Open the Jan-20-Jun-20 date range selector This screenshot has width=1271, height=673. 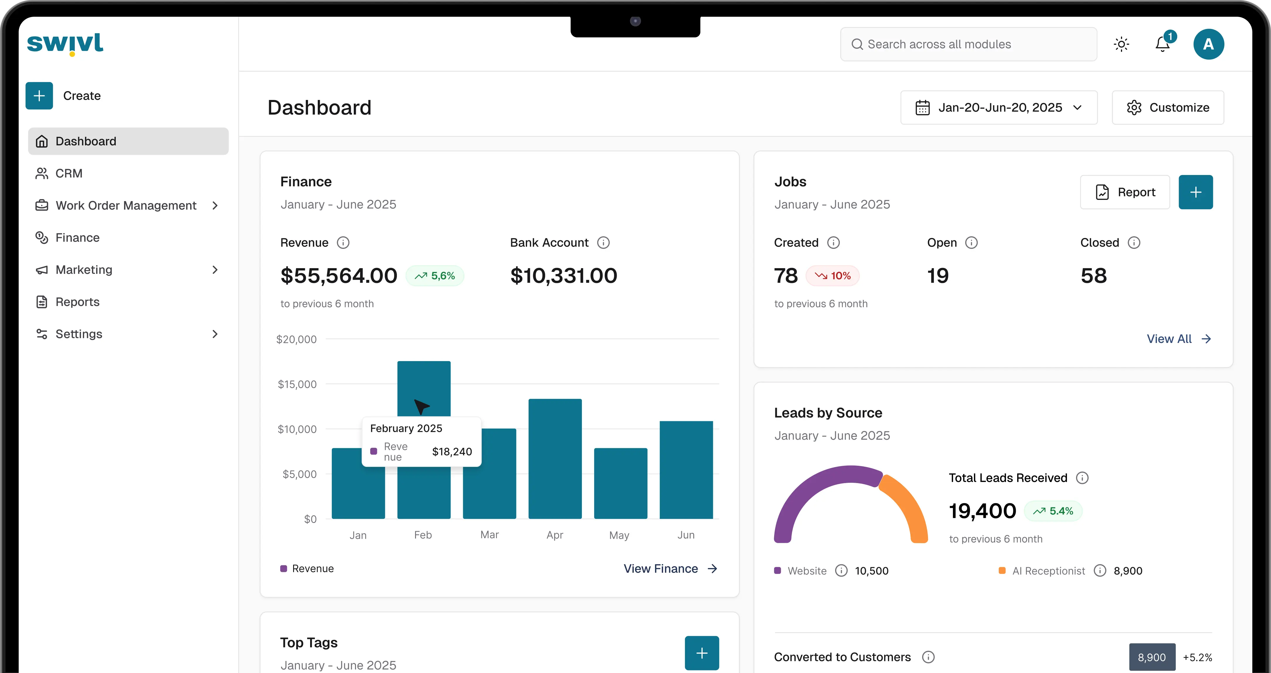pos(999,108)
